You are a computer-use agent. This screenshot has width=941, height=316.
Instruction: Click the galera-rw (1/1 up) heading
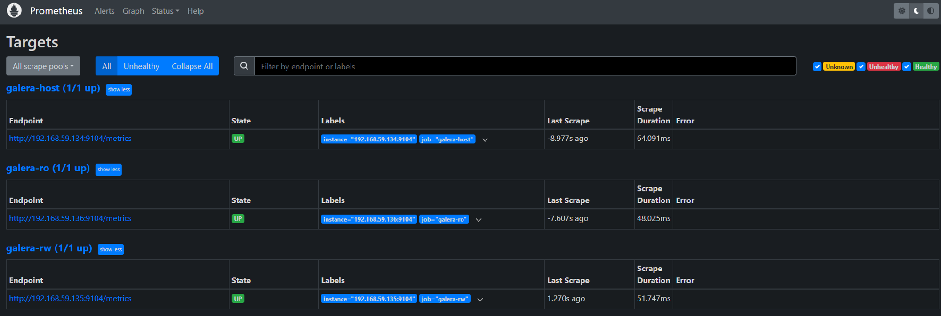[49, 248]
